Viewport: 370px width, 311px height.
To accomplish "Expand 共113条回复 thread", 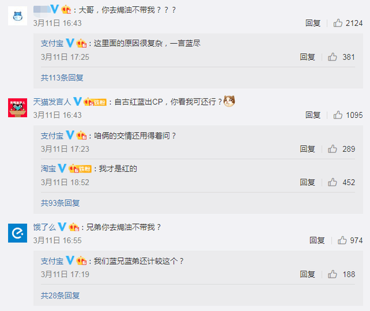I will 62,77.
